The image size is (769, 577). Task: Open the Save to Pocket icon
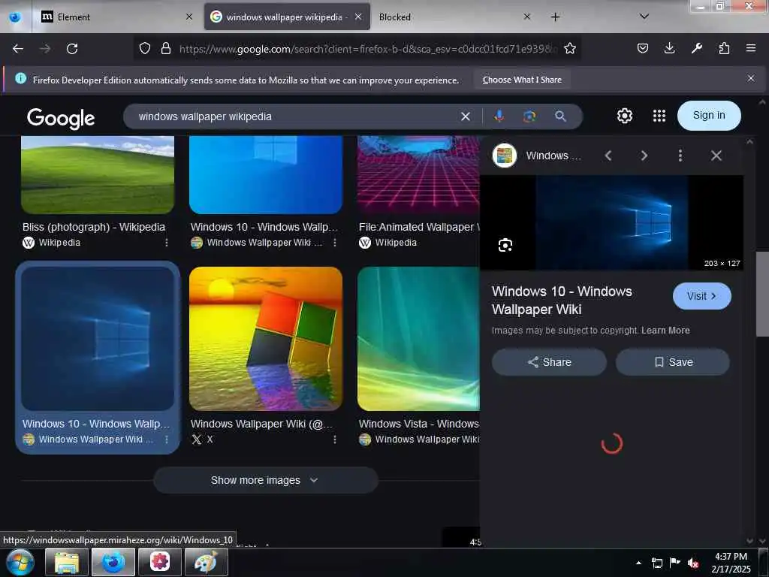tap(643, 48)
